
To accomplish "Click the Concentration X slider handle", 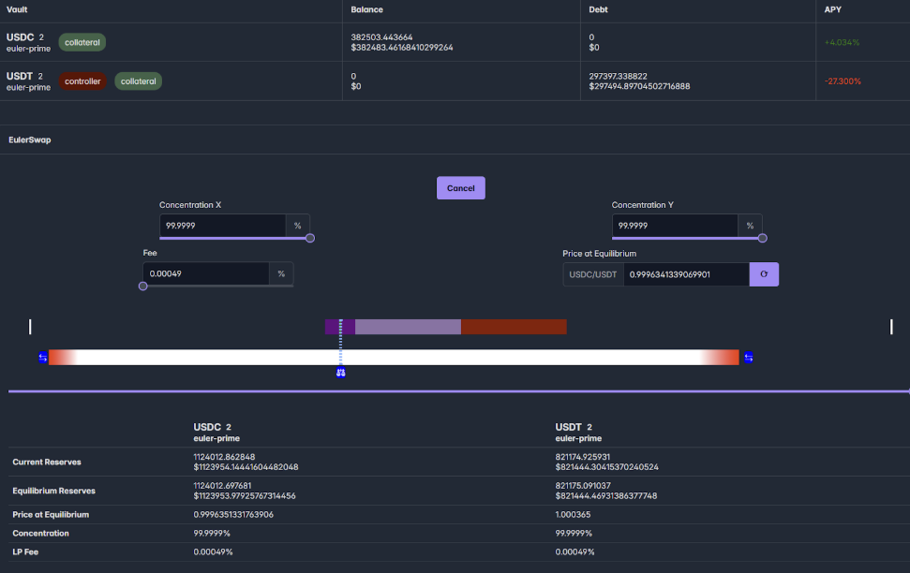I will [x=310, y=238].
